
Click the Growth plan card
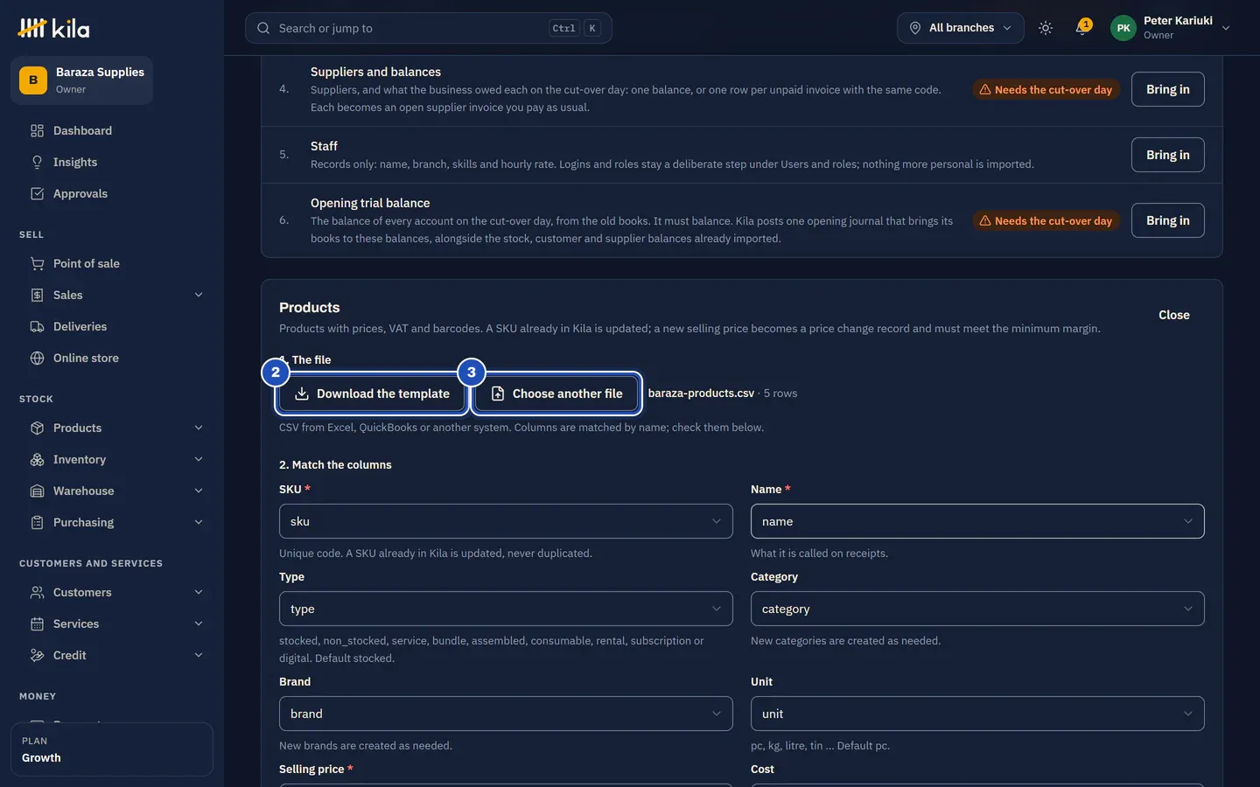pos(112,749)
